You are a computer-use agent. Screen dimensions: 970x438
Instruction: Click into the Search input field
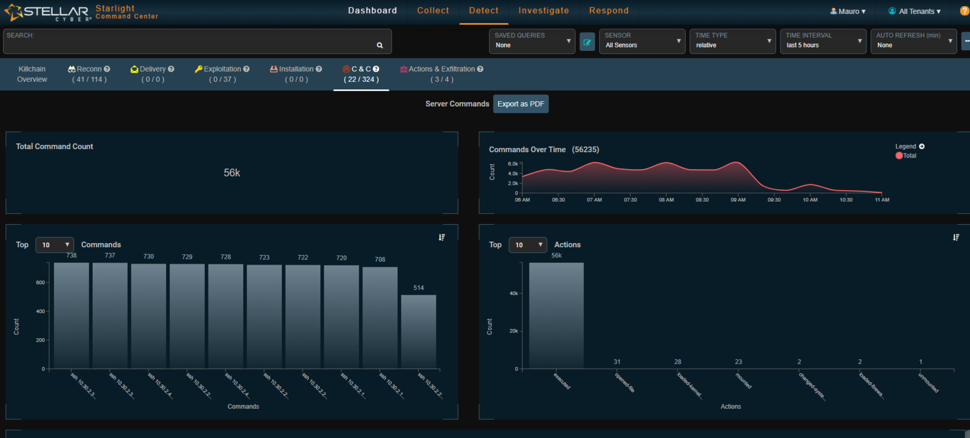point(188,45)
